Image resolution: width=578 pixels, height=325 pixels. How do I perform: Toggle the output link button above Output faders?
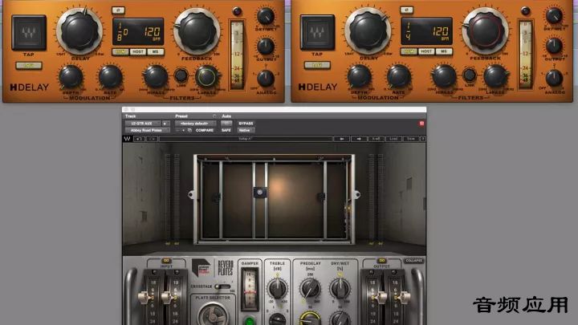click(382, 261)
